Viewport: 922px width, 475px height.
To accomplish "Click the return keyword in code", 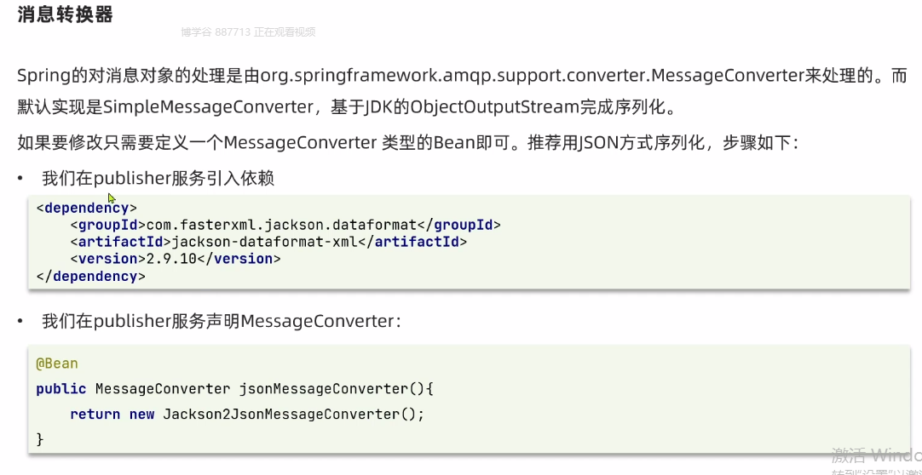I will pyautogui.click(x=95, y=414).
